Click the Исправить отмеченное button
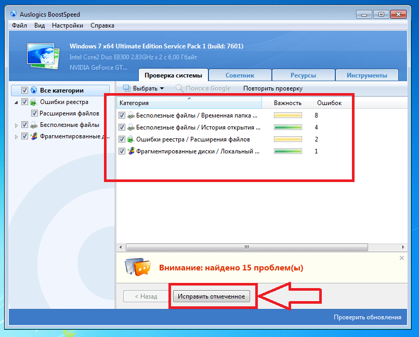The image size is (419, 337). [x=212, y=296]
